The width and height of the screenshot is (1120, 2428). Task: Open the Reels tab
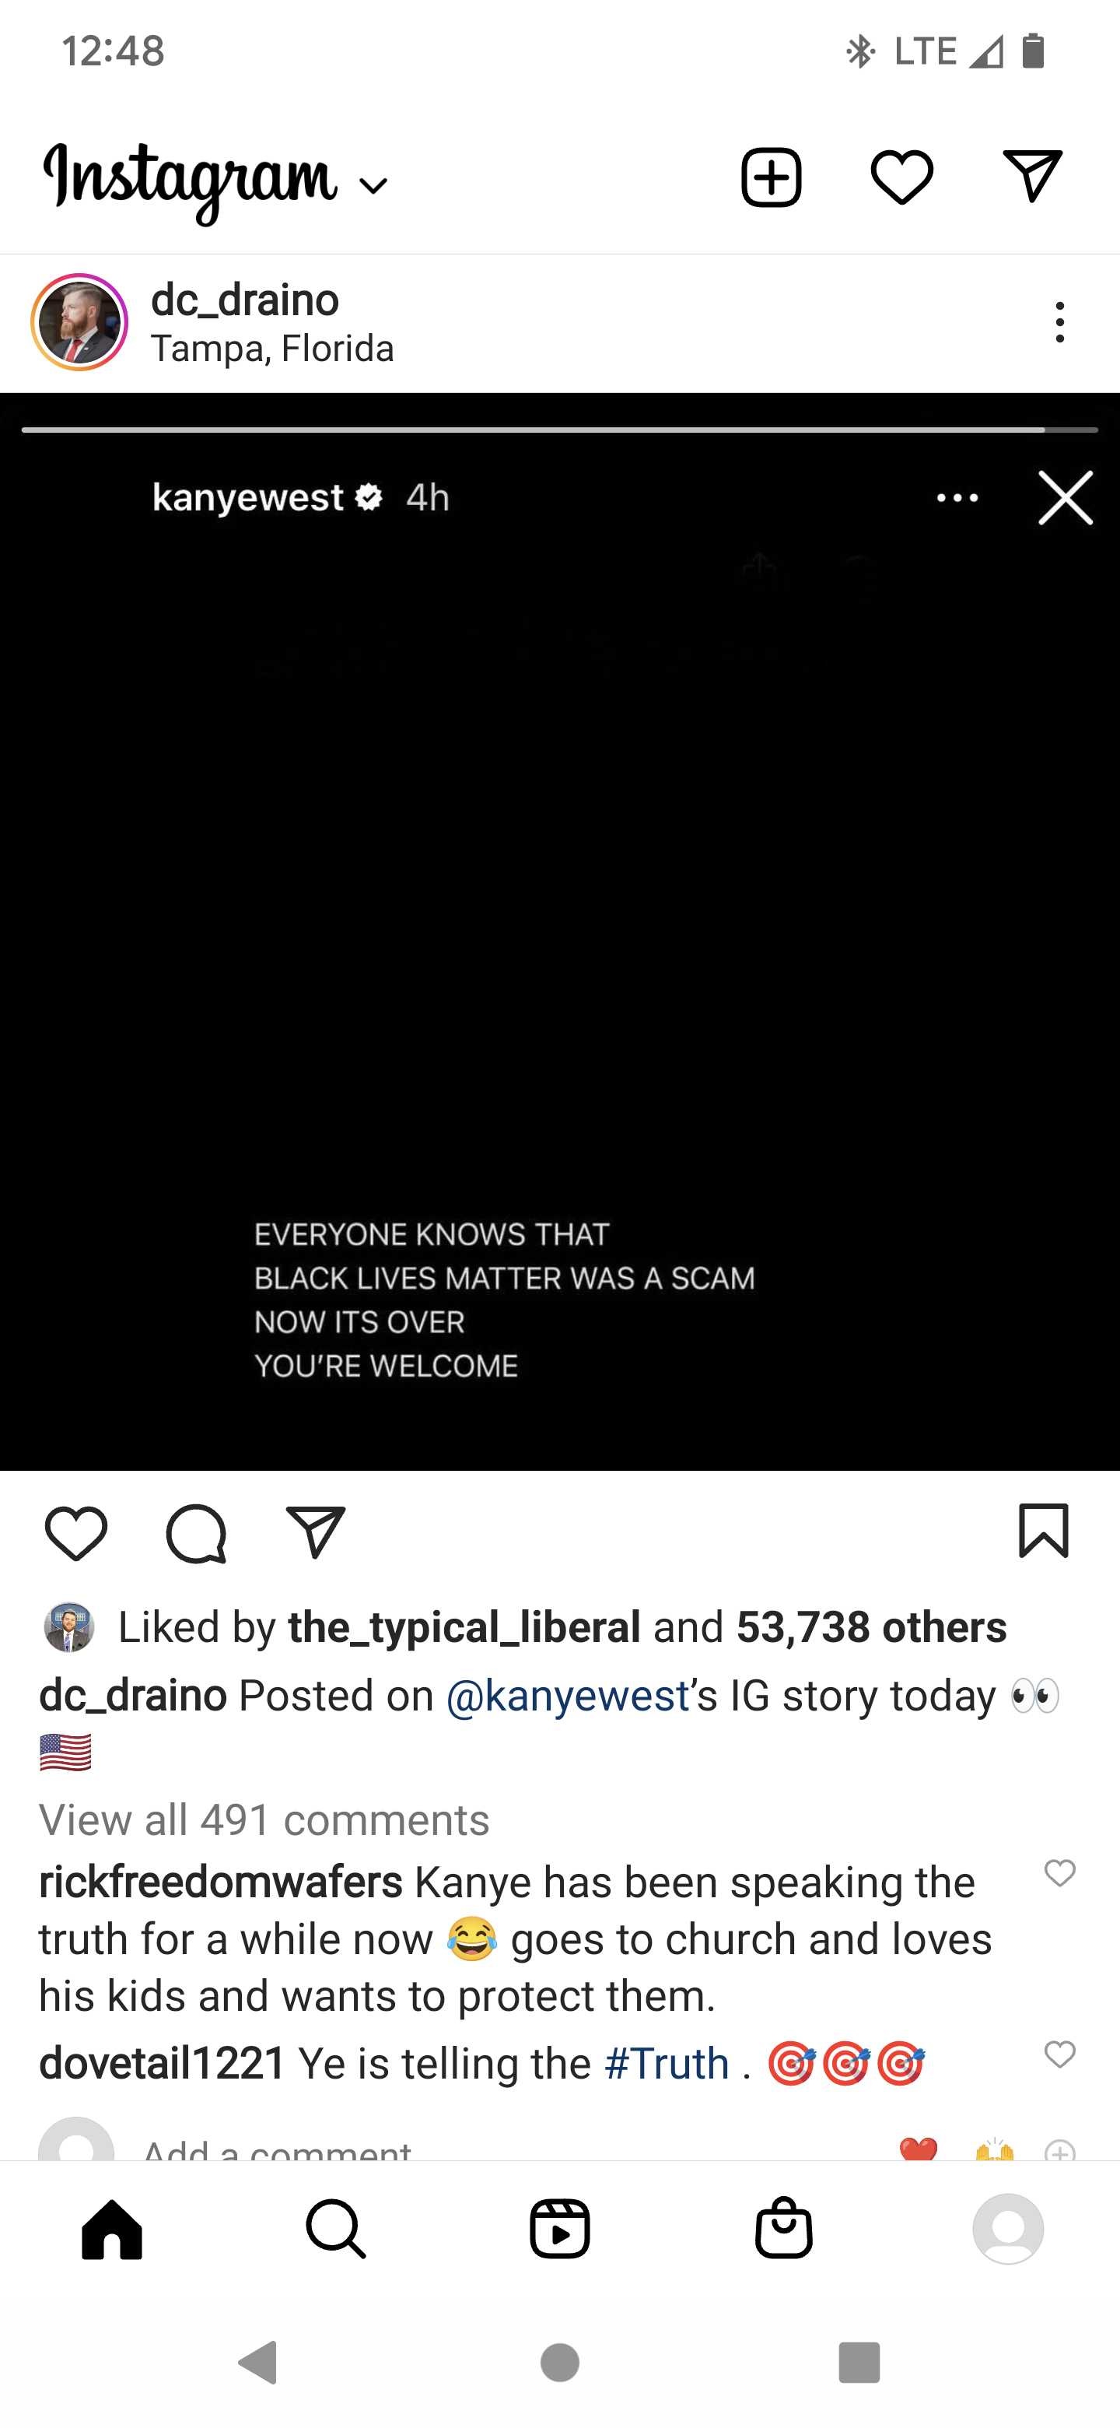point(559,2230)
